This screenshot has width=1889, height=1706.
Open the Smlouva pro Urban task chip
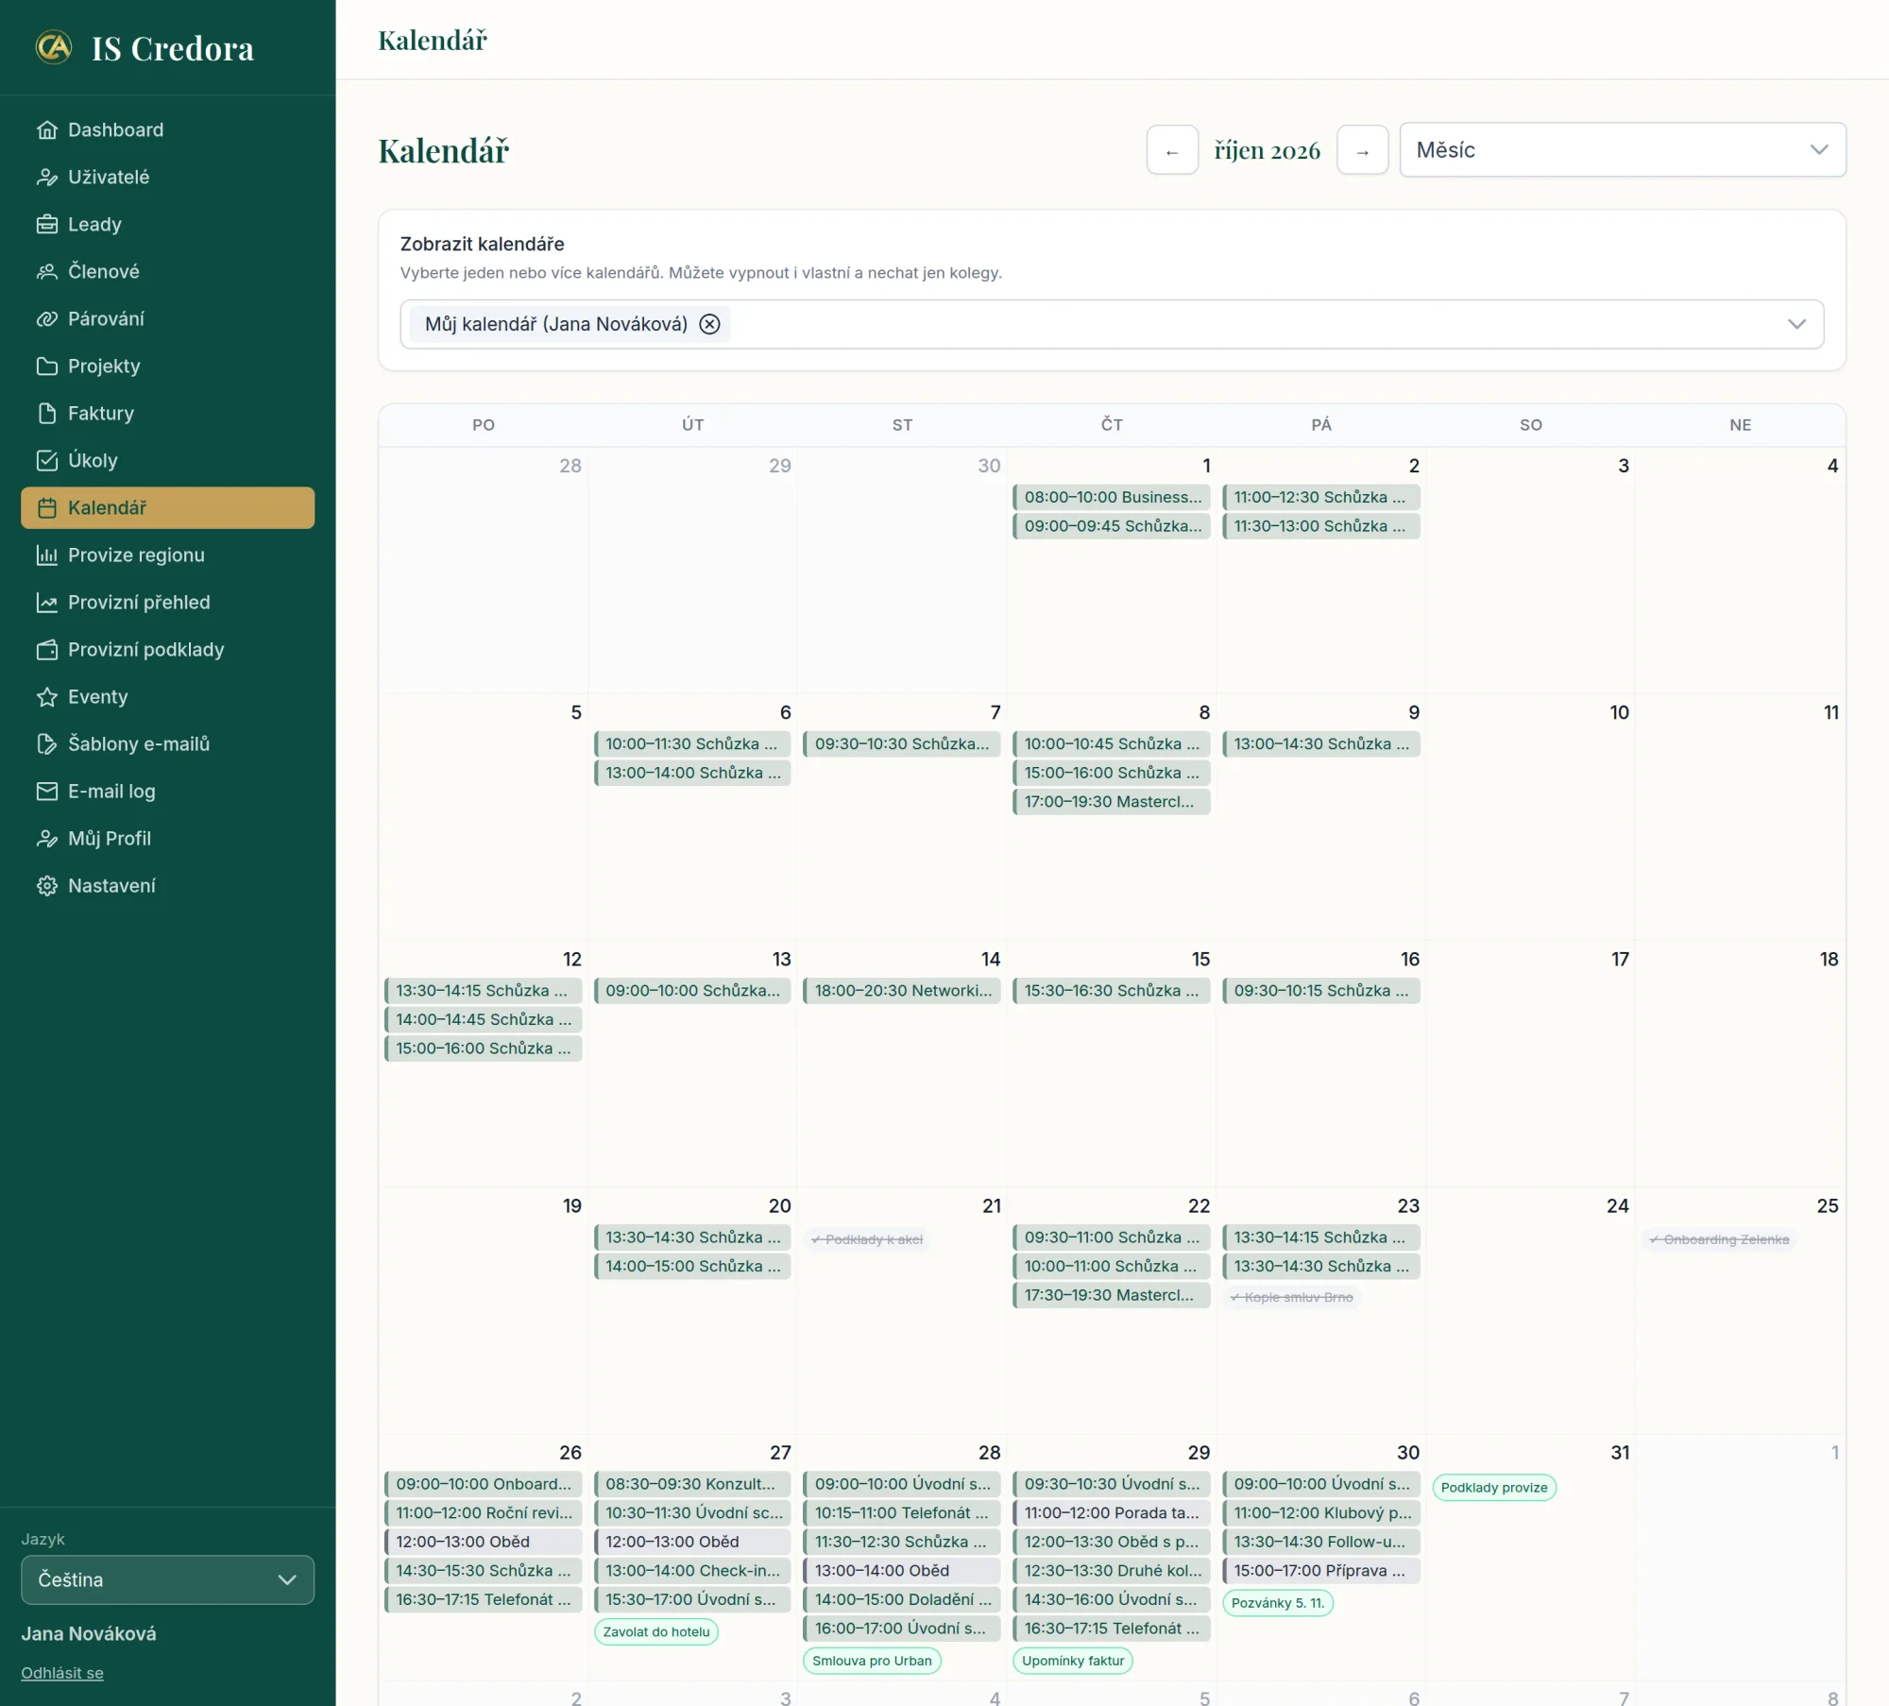point(872,1661)
